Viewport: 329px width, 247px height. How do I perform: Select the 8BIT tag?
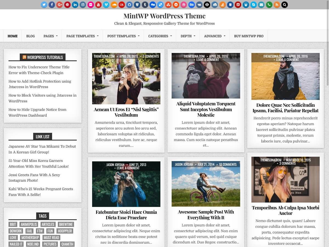(x=13, y=224)
